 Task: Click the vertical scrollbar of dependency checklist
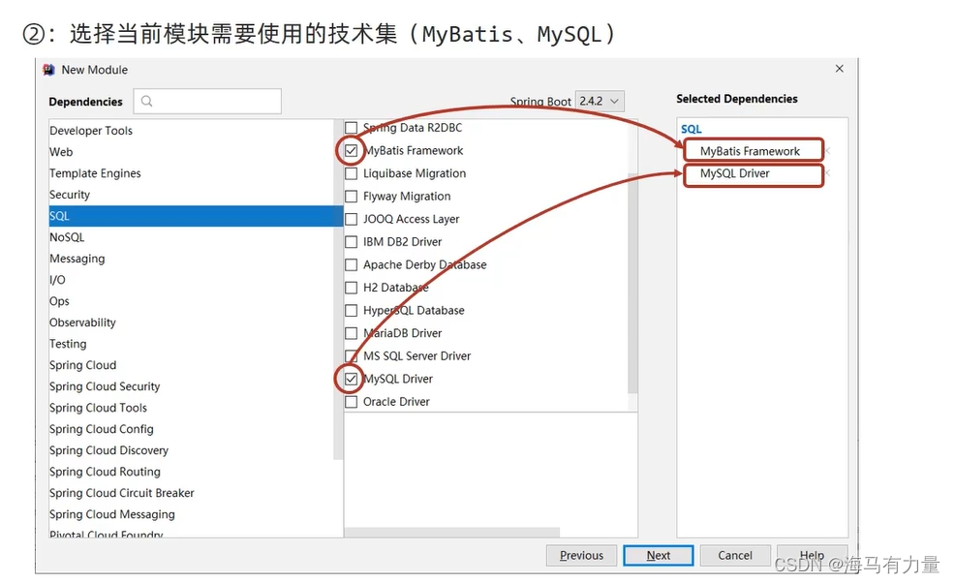pyautogui.click(x=632, y=284)
